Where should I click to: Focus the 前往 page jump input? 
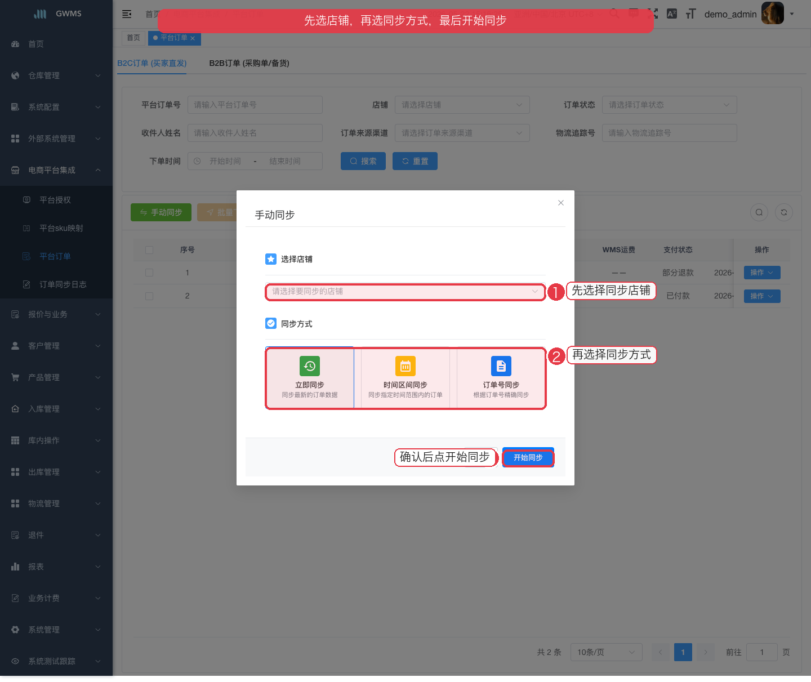762,652
